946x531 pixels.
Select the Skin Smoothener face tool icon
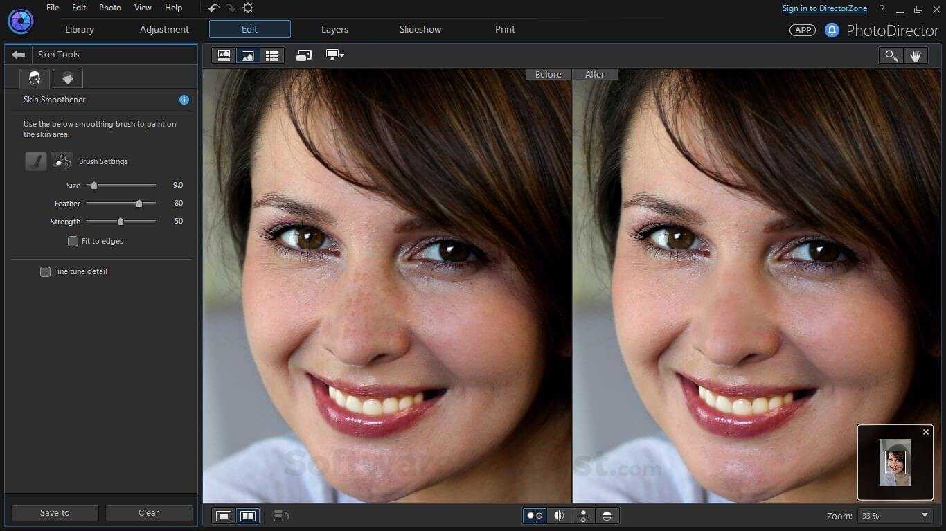(33, 78)
